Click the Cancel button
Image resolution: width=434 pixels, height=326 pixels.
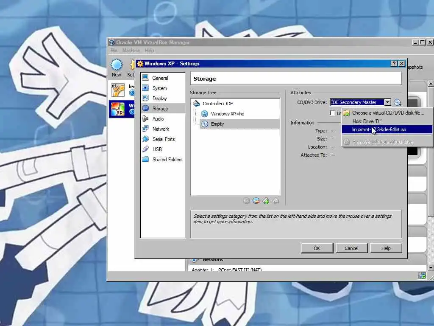point(351,248)
